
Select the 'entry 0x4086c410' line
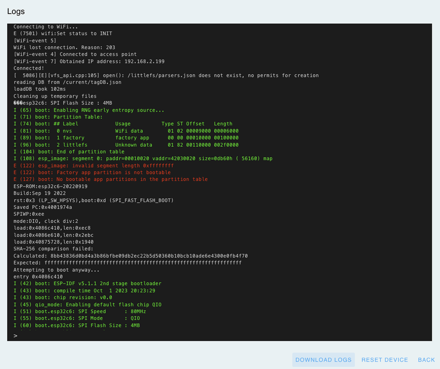point(38,277)
